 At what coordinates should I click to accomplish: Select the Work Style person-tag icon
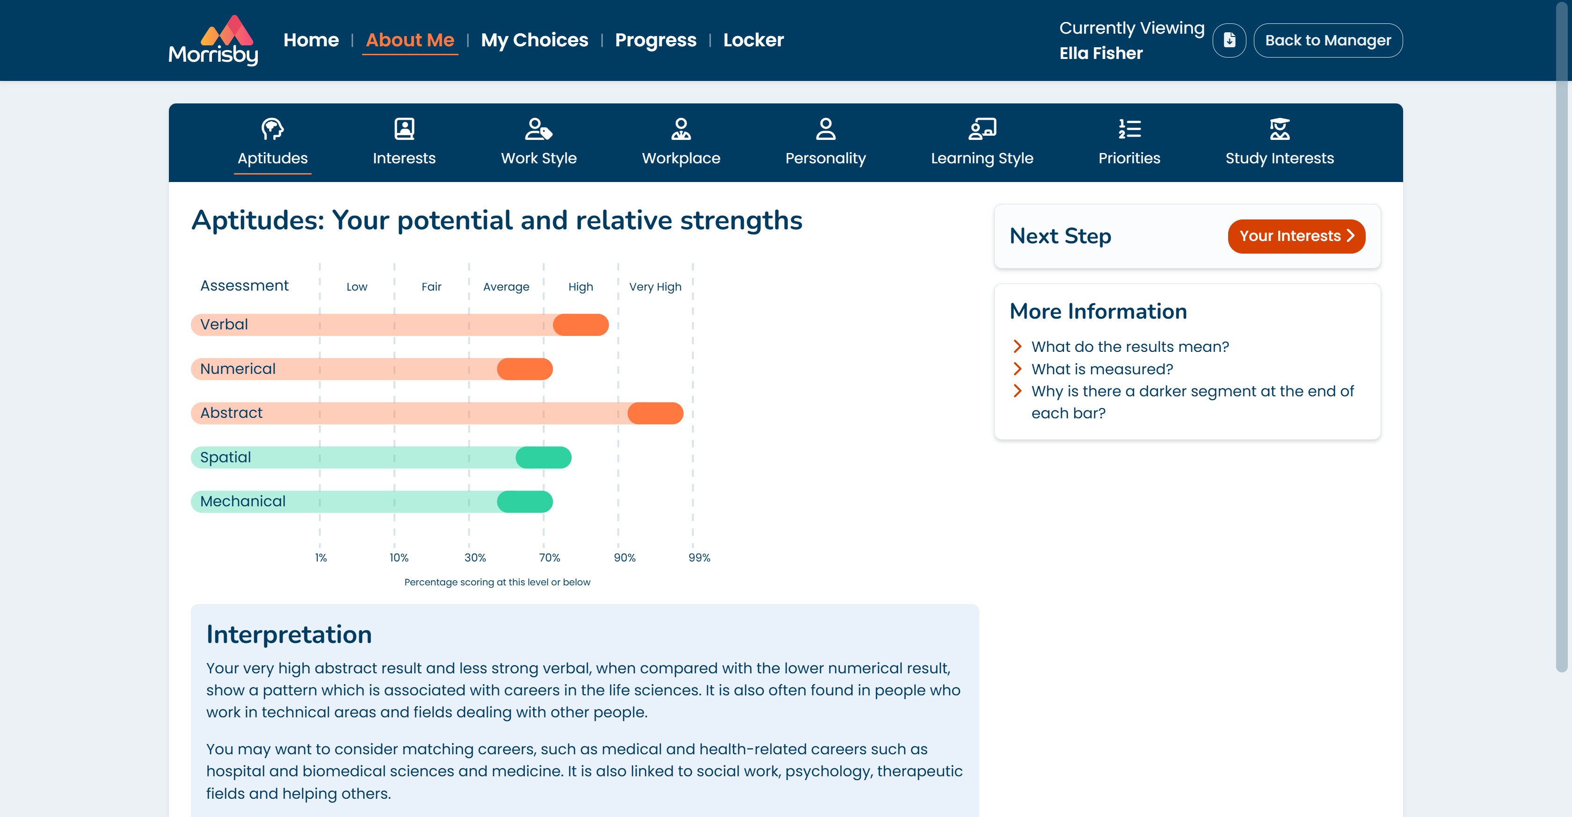coord(538,129)
